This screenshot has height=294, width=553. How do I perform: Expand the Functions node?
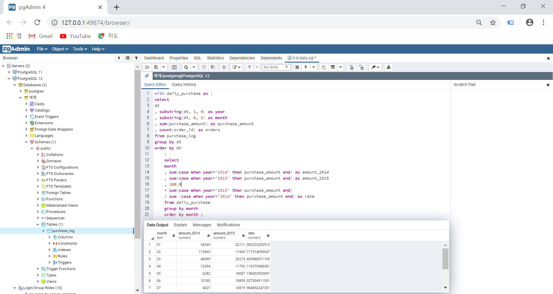tap(38, 199)
